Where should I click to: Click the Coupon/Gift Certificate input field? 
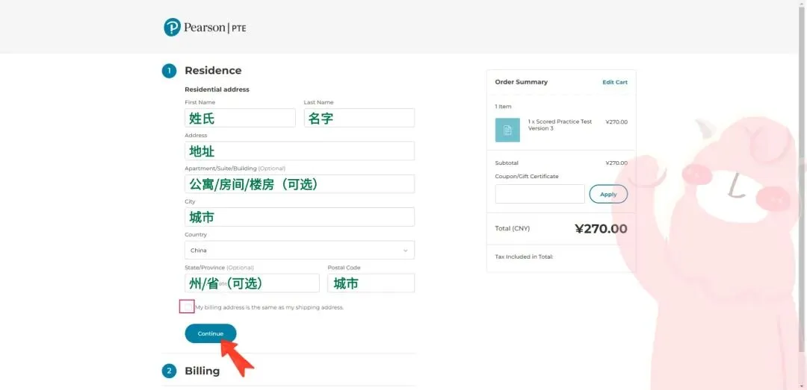[540, 194]
